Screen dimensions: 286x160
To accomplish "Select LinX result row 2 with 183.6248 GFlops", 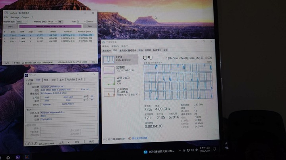I will click(49, 38).
